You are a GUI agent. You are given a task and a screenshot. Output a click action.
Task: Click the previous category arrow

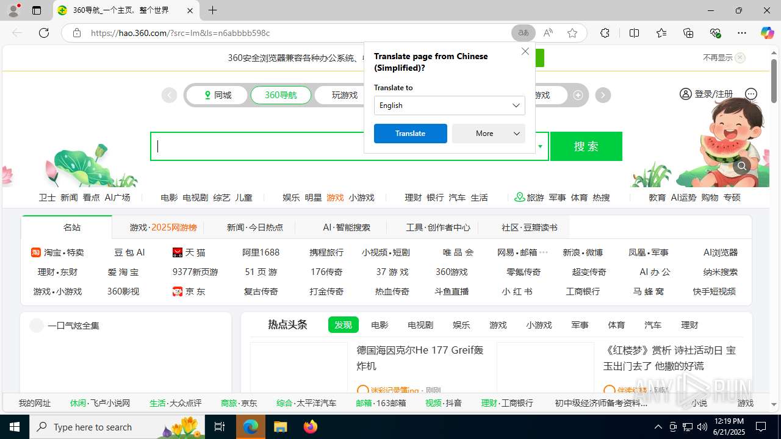tap(169, 95)
